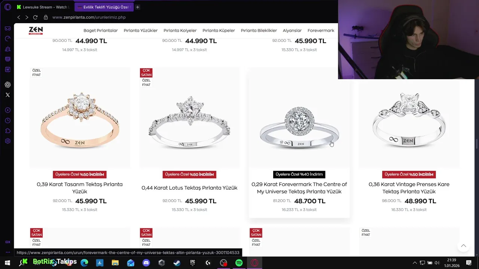Open browser settings gear in sidebar
Viewport: 479px width, 269px height.
coord(7,141)
